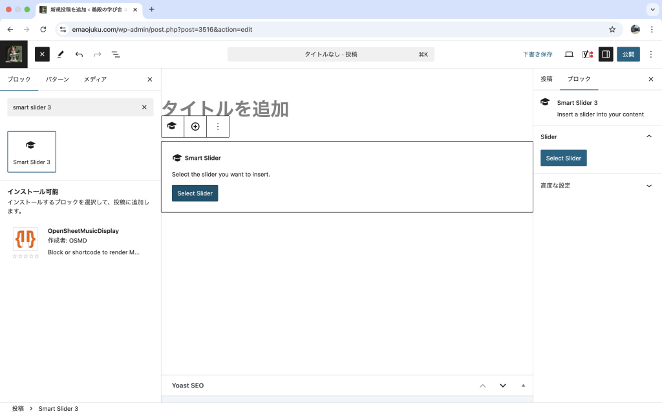Reload the current page
Viewport: 662px width, 414px height.
tap(43, 29)
